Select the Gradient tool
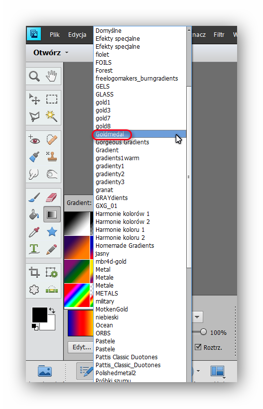The height and width of the screenshot is (409, 263). click(x=52, y=214)
